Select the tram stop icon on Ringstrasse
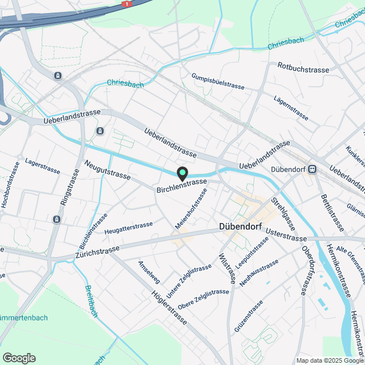Image resolution: width=365 pixels, height=365 pixels. pos(56,219)
